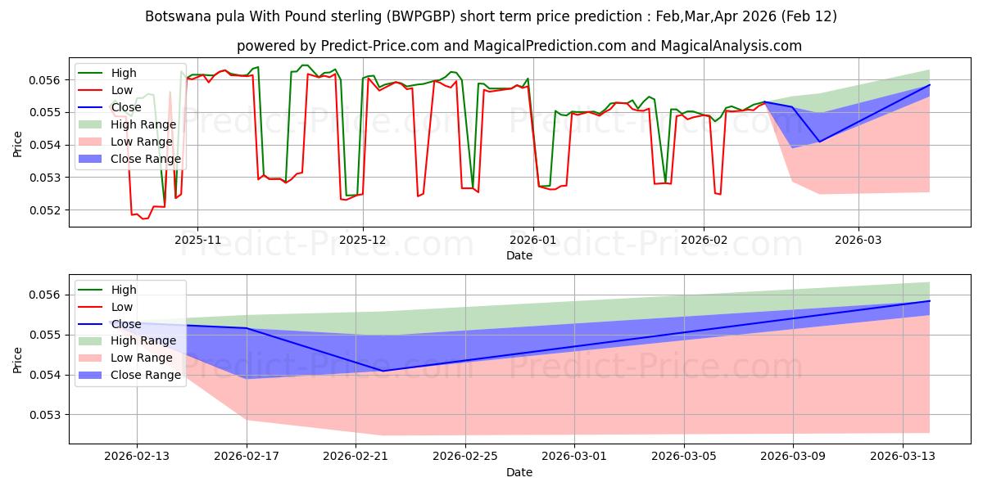
Task: Click the Price axis label of top chart
Action: pyautogui.click(x=18, y=143)
